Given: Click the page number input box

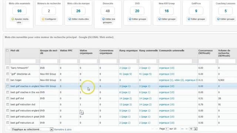Looking at the screenshot, I should [x=167, y=129].
